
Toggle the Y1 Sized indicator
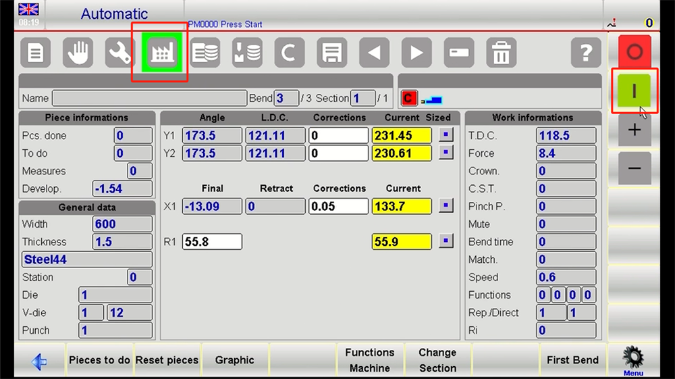click(x=446, y=136)
